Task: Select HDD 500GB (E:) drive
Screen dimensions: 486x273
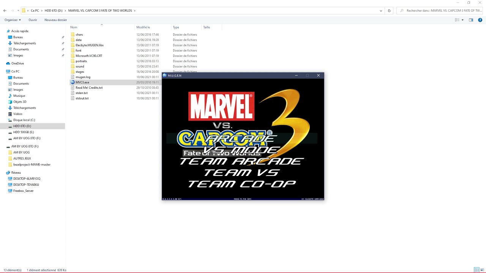Action: (x=24, y=132)
